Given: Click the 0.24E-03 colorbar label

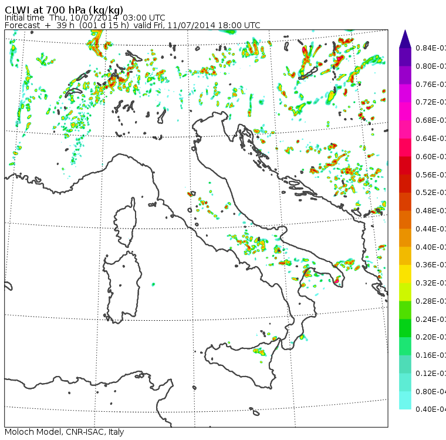Looking at the screenshot, I should [431, 319].
